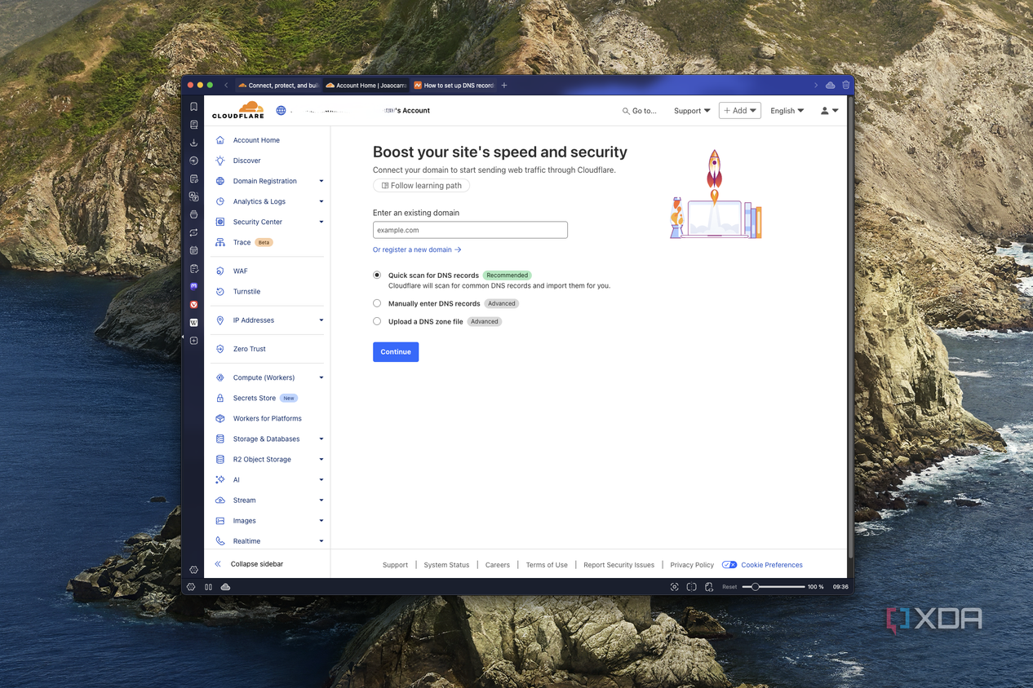Viewport: 1033px width, 688px height.
Task: Switch to How to set up DNS records tab
Action: 453,85
